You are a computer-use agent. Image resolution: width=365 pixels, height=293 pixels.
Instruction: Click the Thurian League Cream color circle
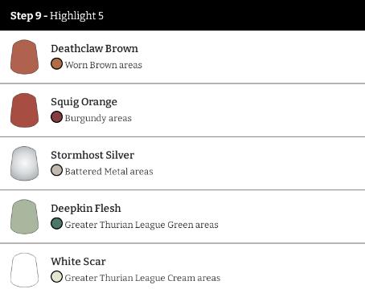pos(56,277)
